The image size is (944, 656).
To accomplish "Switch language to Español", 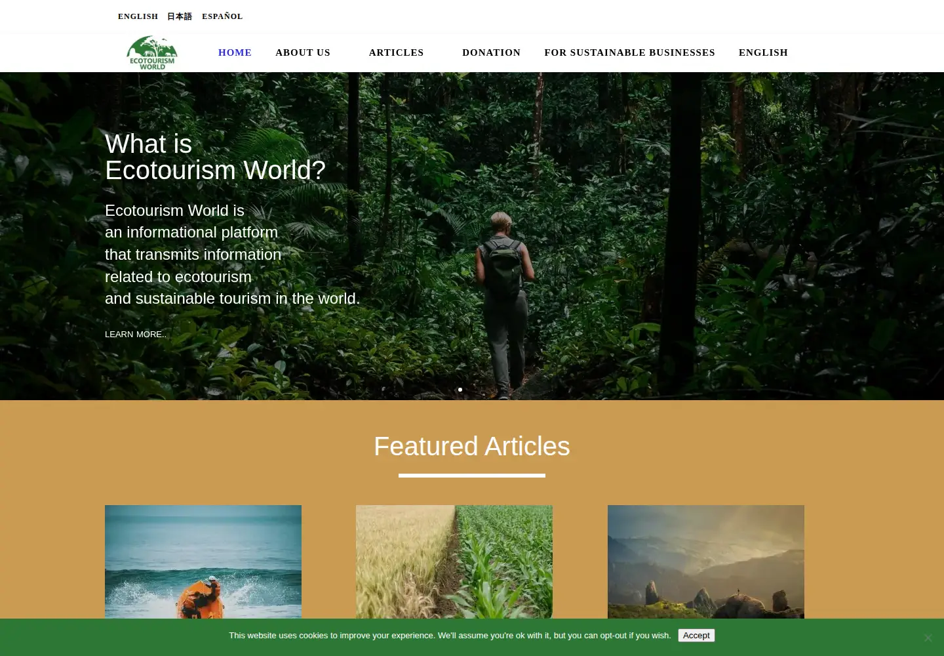I will click(222, 16).
